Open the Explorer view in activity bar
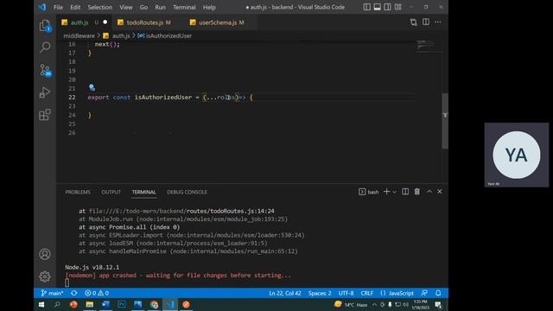Viewport: 553px width, 311px height. click(x=45, y=26)
